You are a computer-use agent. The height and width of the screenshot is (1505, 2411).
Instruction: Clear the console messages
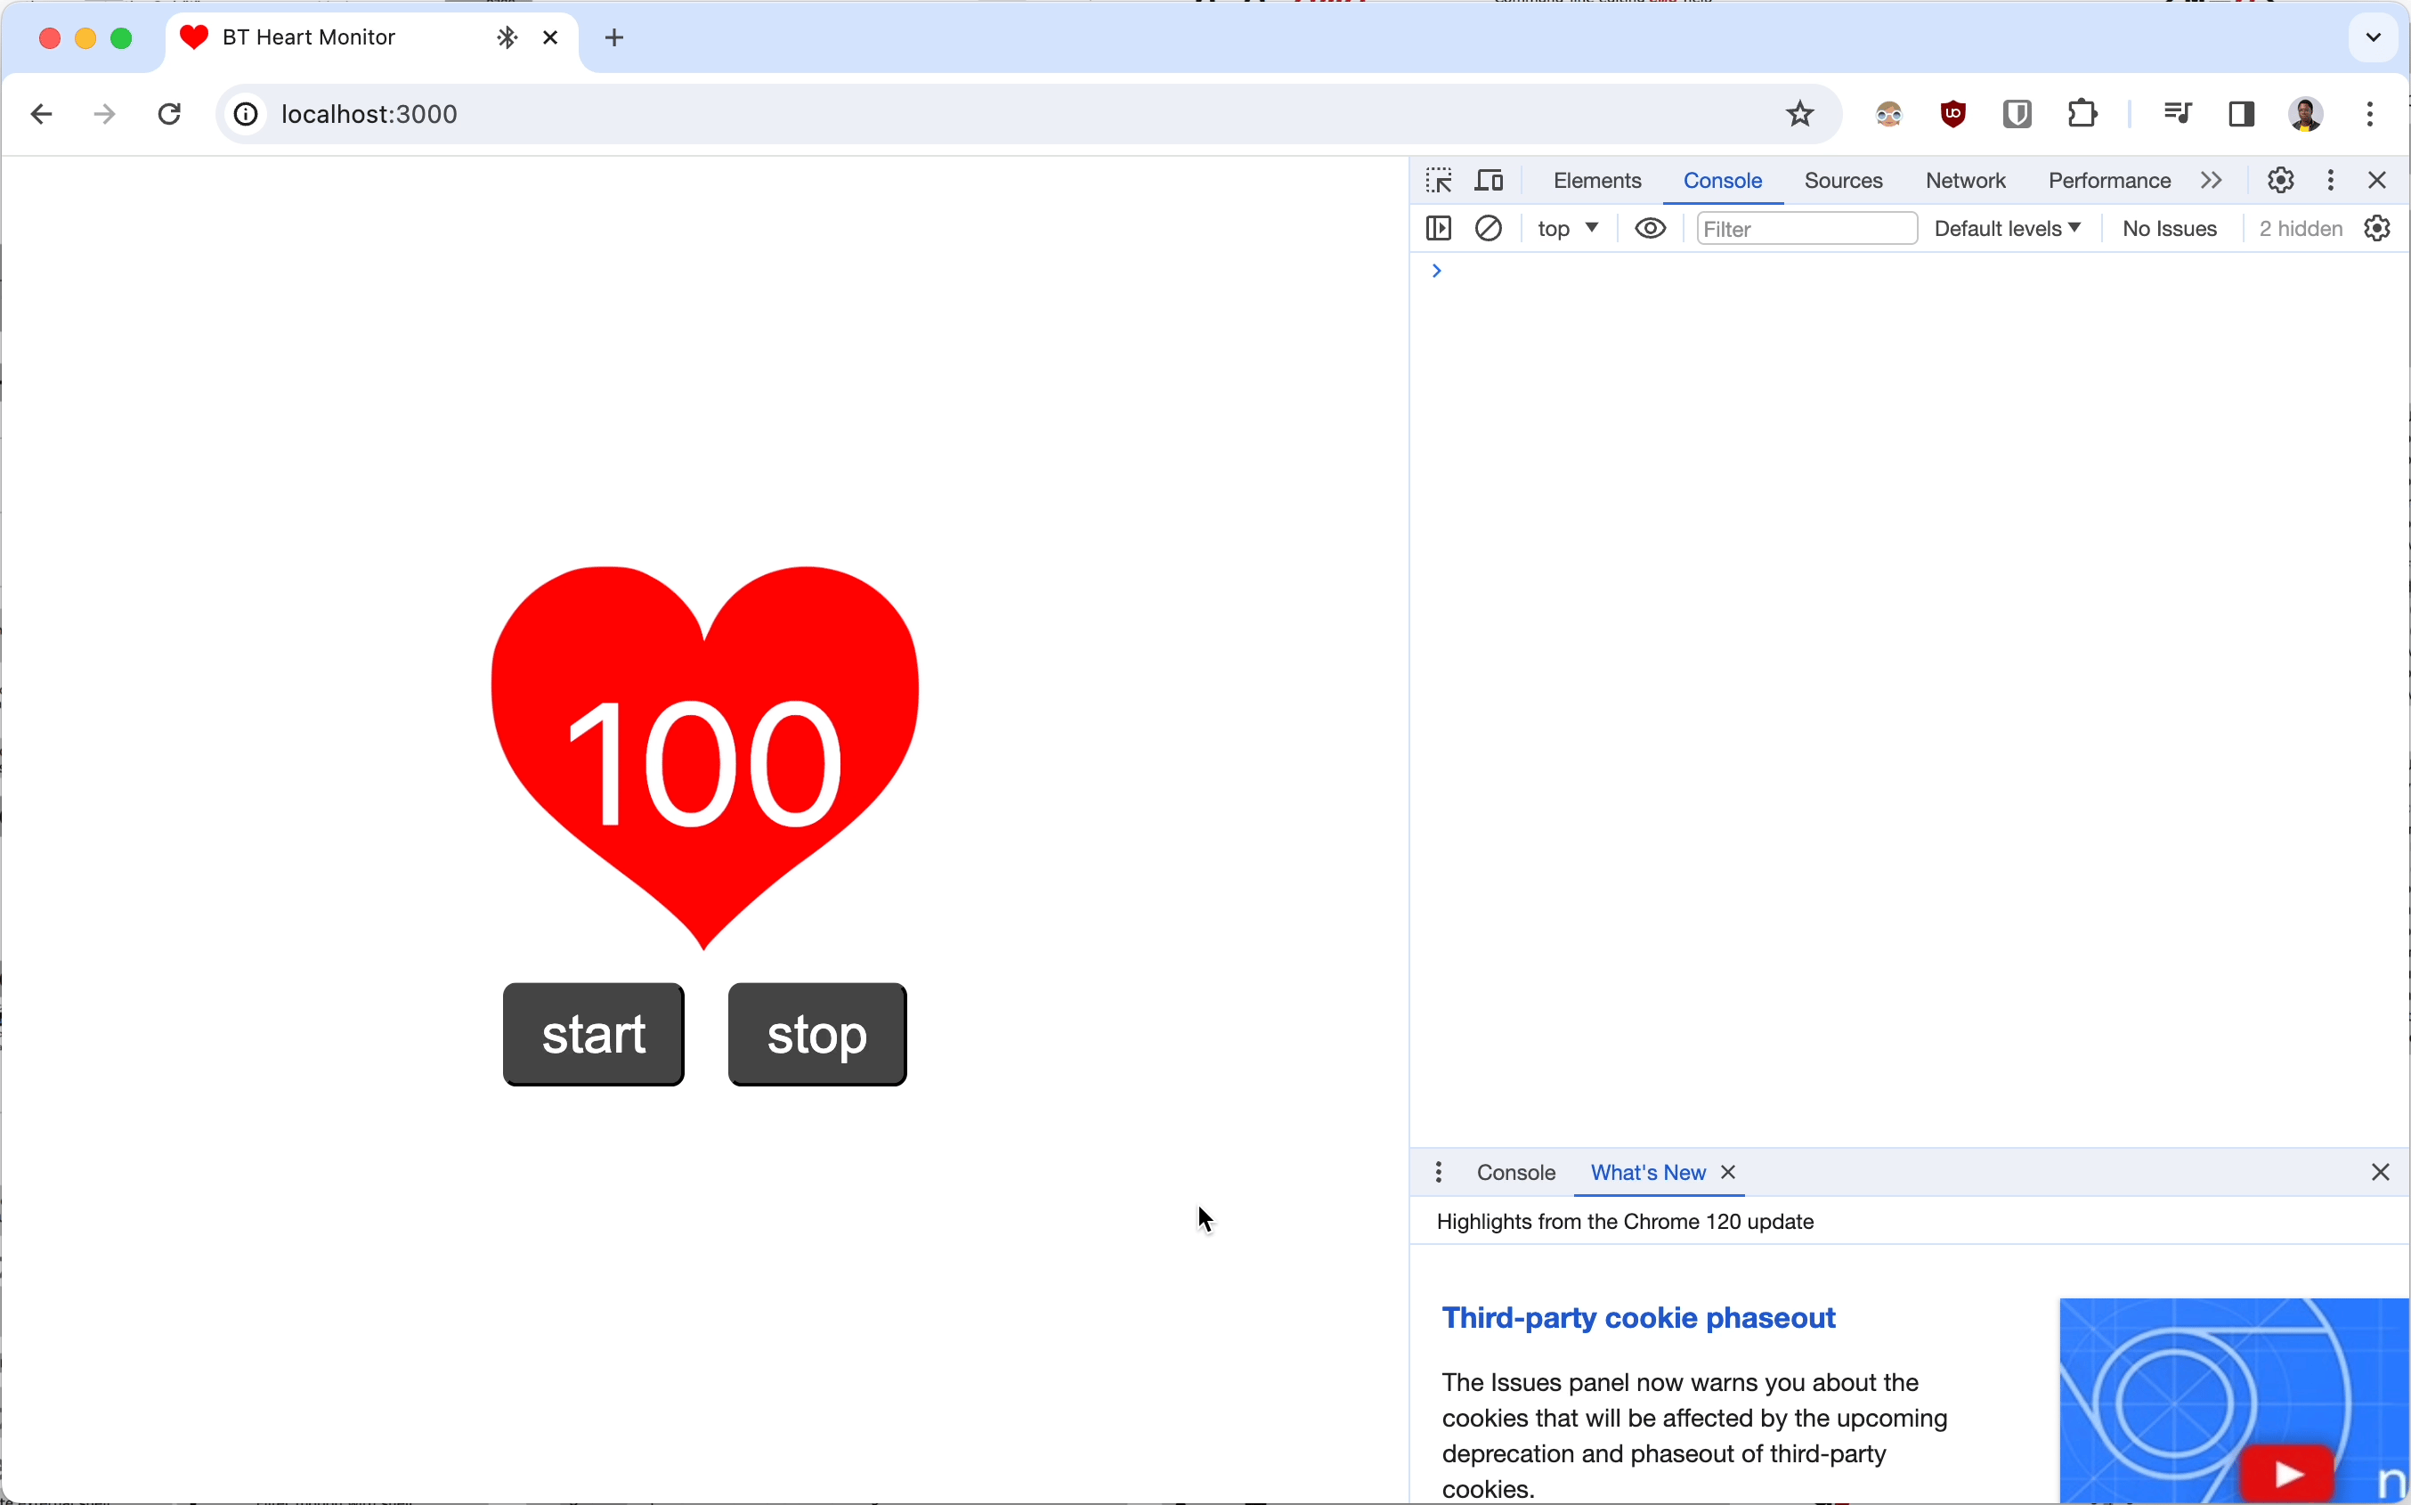[1489, 228]
